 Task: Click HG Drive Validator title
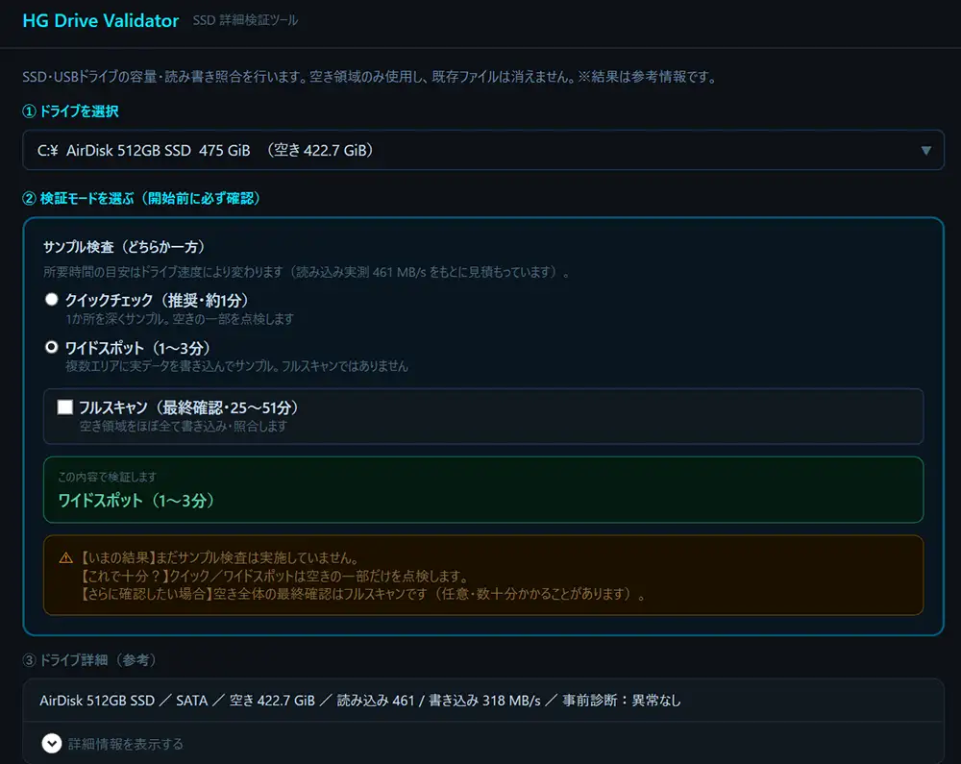pyautogui.click(x=101, y=21)
